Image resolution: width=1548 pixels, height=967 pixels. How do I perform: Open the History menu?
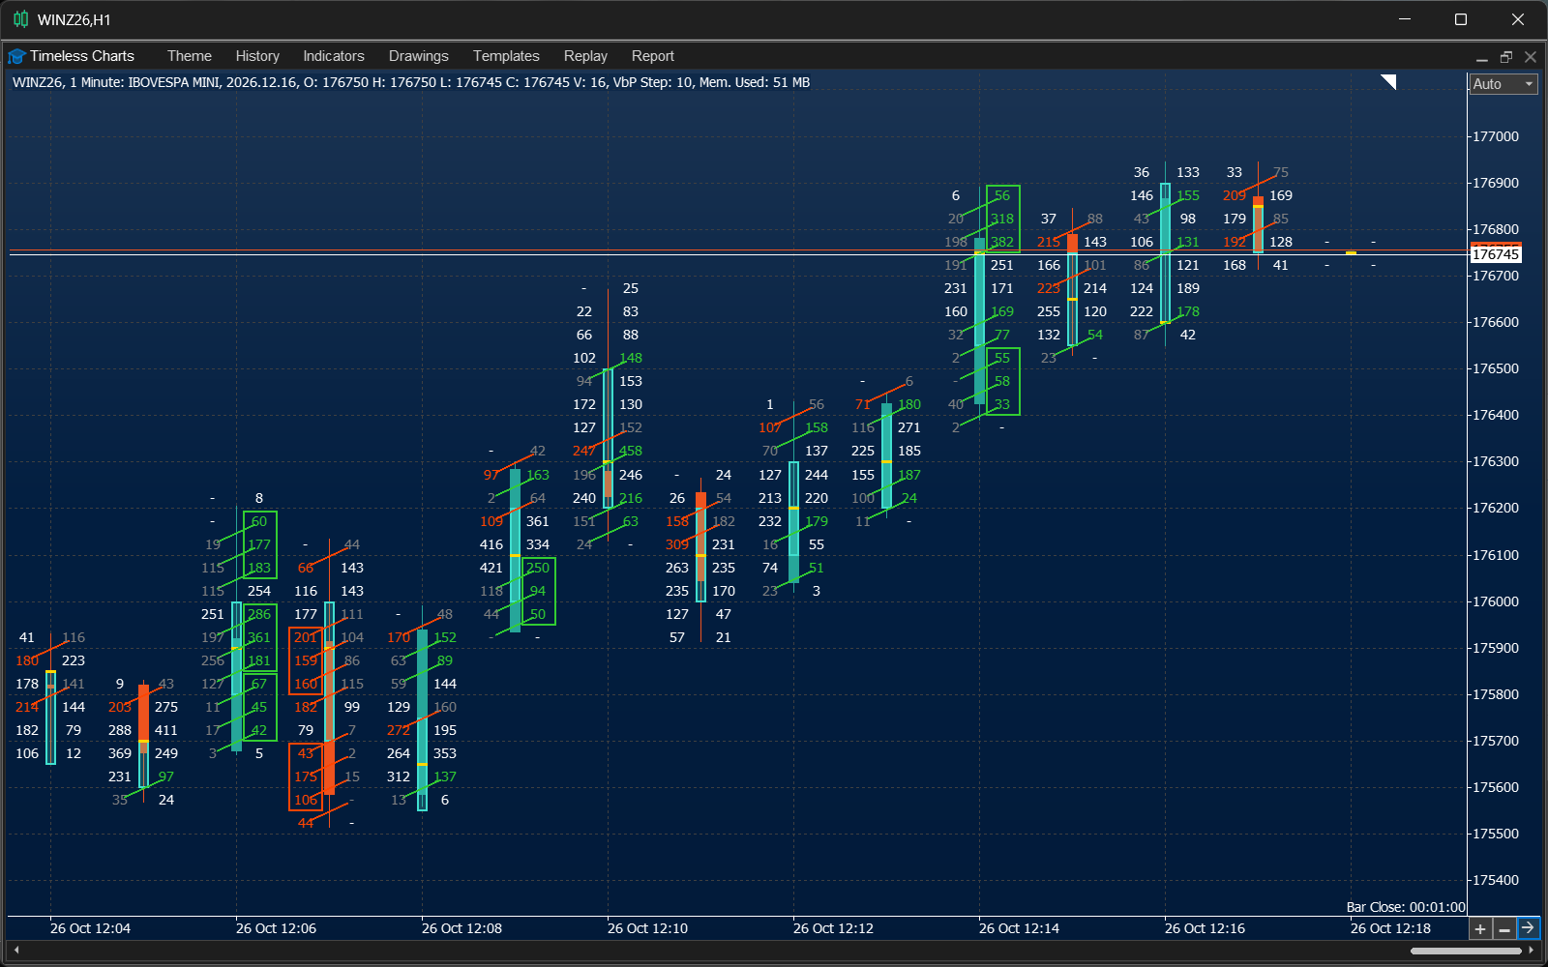point(257,56)
